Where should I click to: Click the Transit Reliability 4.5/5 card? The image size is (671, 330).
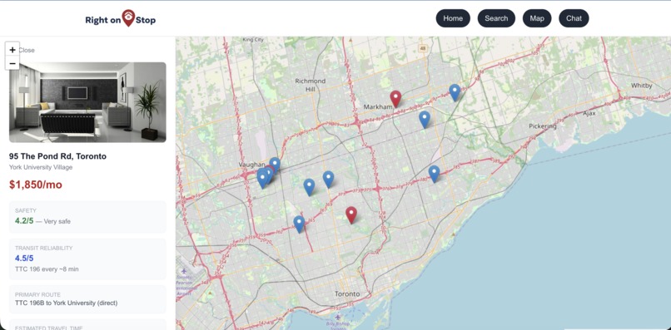[x=87, y=259]
